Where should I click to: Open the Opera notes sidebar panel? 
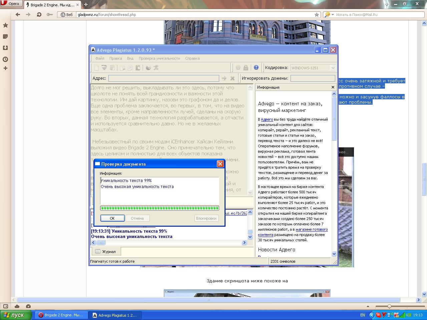pyautogui.click(x=5, y=37)
